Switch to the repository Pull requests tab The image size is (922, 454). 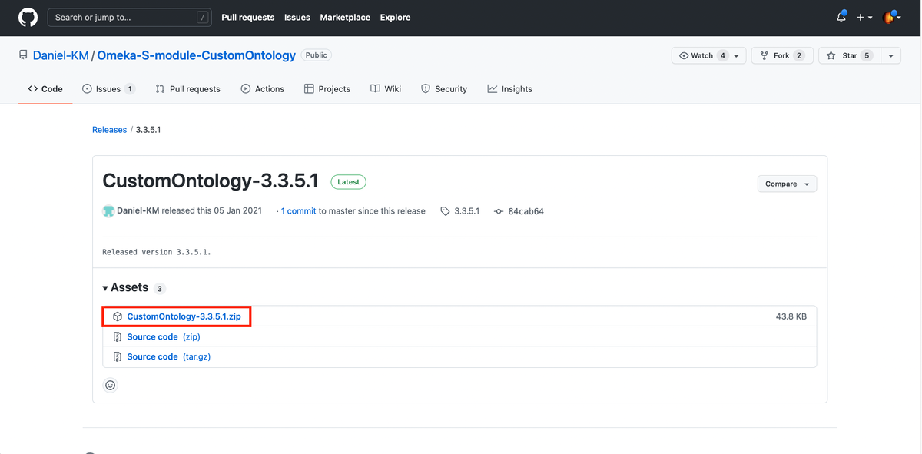[187, 89]
